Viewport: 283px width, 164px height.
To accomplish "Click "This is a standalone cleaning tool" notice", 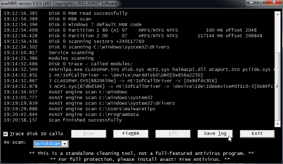I will click(141, 153).
